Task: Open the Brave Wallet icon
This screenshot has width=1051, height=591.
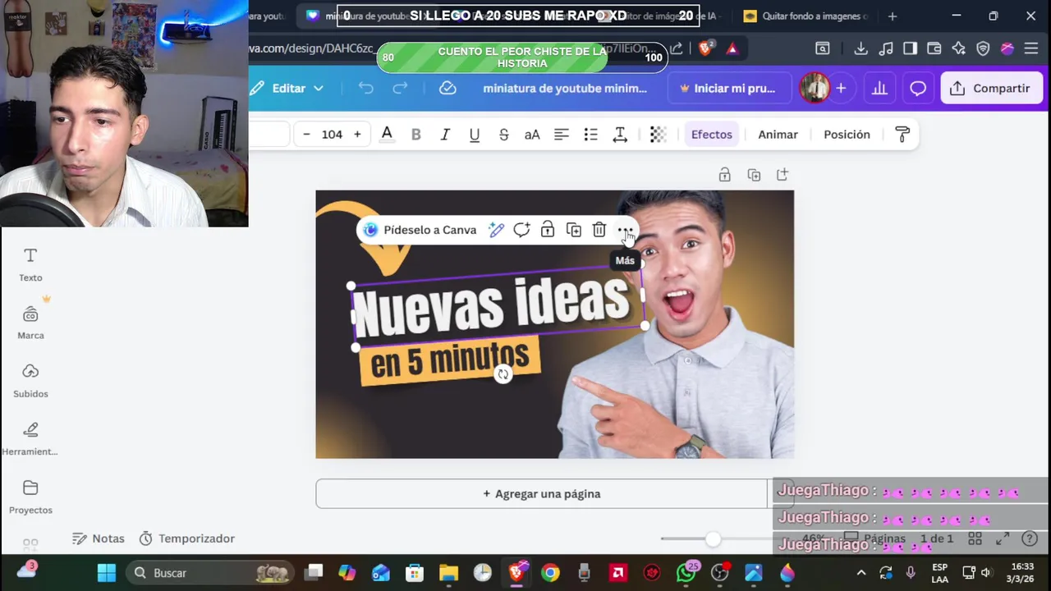Action: tap(934, 48)
